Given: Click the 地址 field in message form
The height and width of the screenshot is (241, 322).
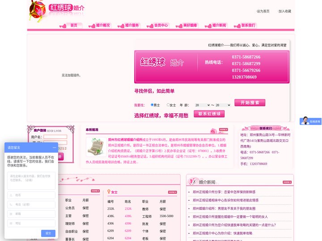Looking at the screenshot, I should (31, 223).
